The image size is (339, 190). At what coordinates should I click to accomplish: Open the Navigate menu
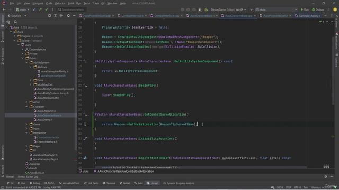click(38, 4)
